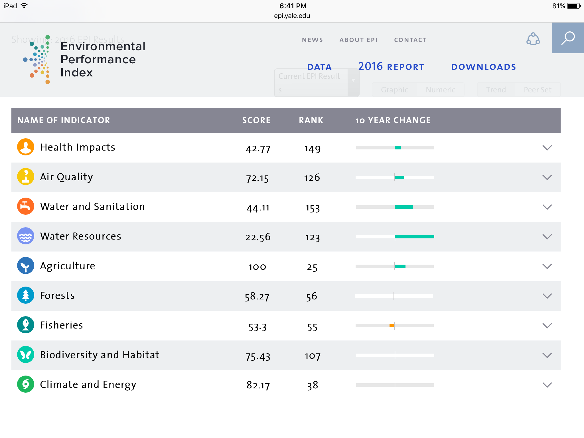The height and width of the screenshot is (438, 584).
Task: Click the Water and Sanitation change bar
Action: pos(395,207)
